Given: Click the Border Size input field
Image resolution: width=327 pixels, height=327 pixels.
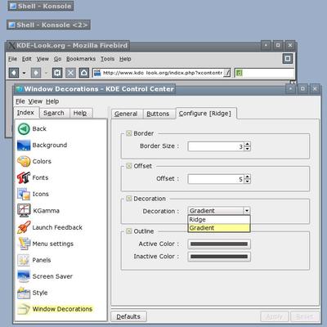Looking at the screenshot, I should tap(216, 146).
